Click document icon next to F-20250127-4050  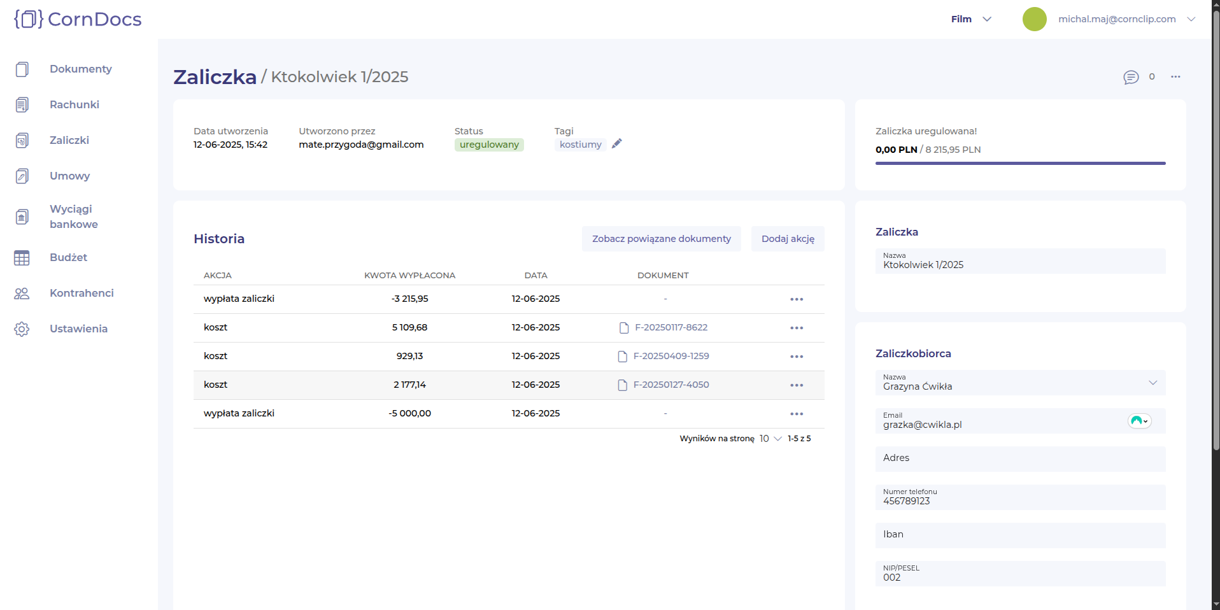623,385
